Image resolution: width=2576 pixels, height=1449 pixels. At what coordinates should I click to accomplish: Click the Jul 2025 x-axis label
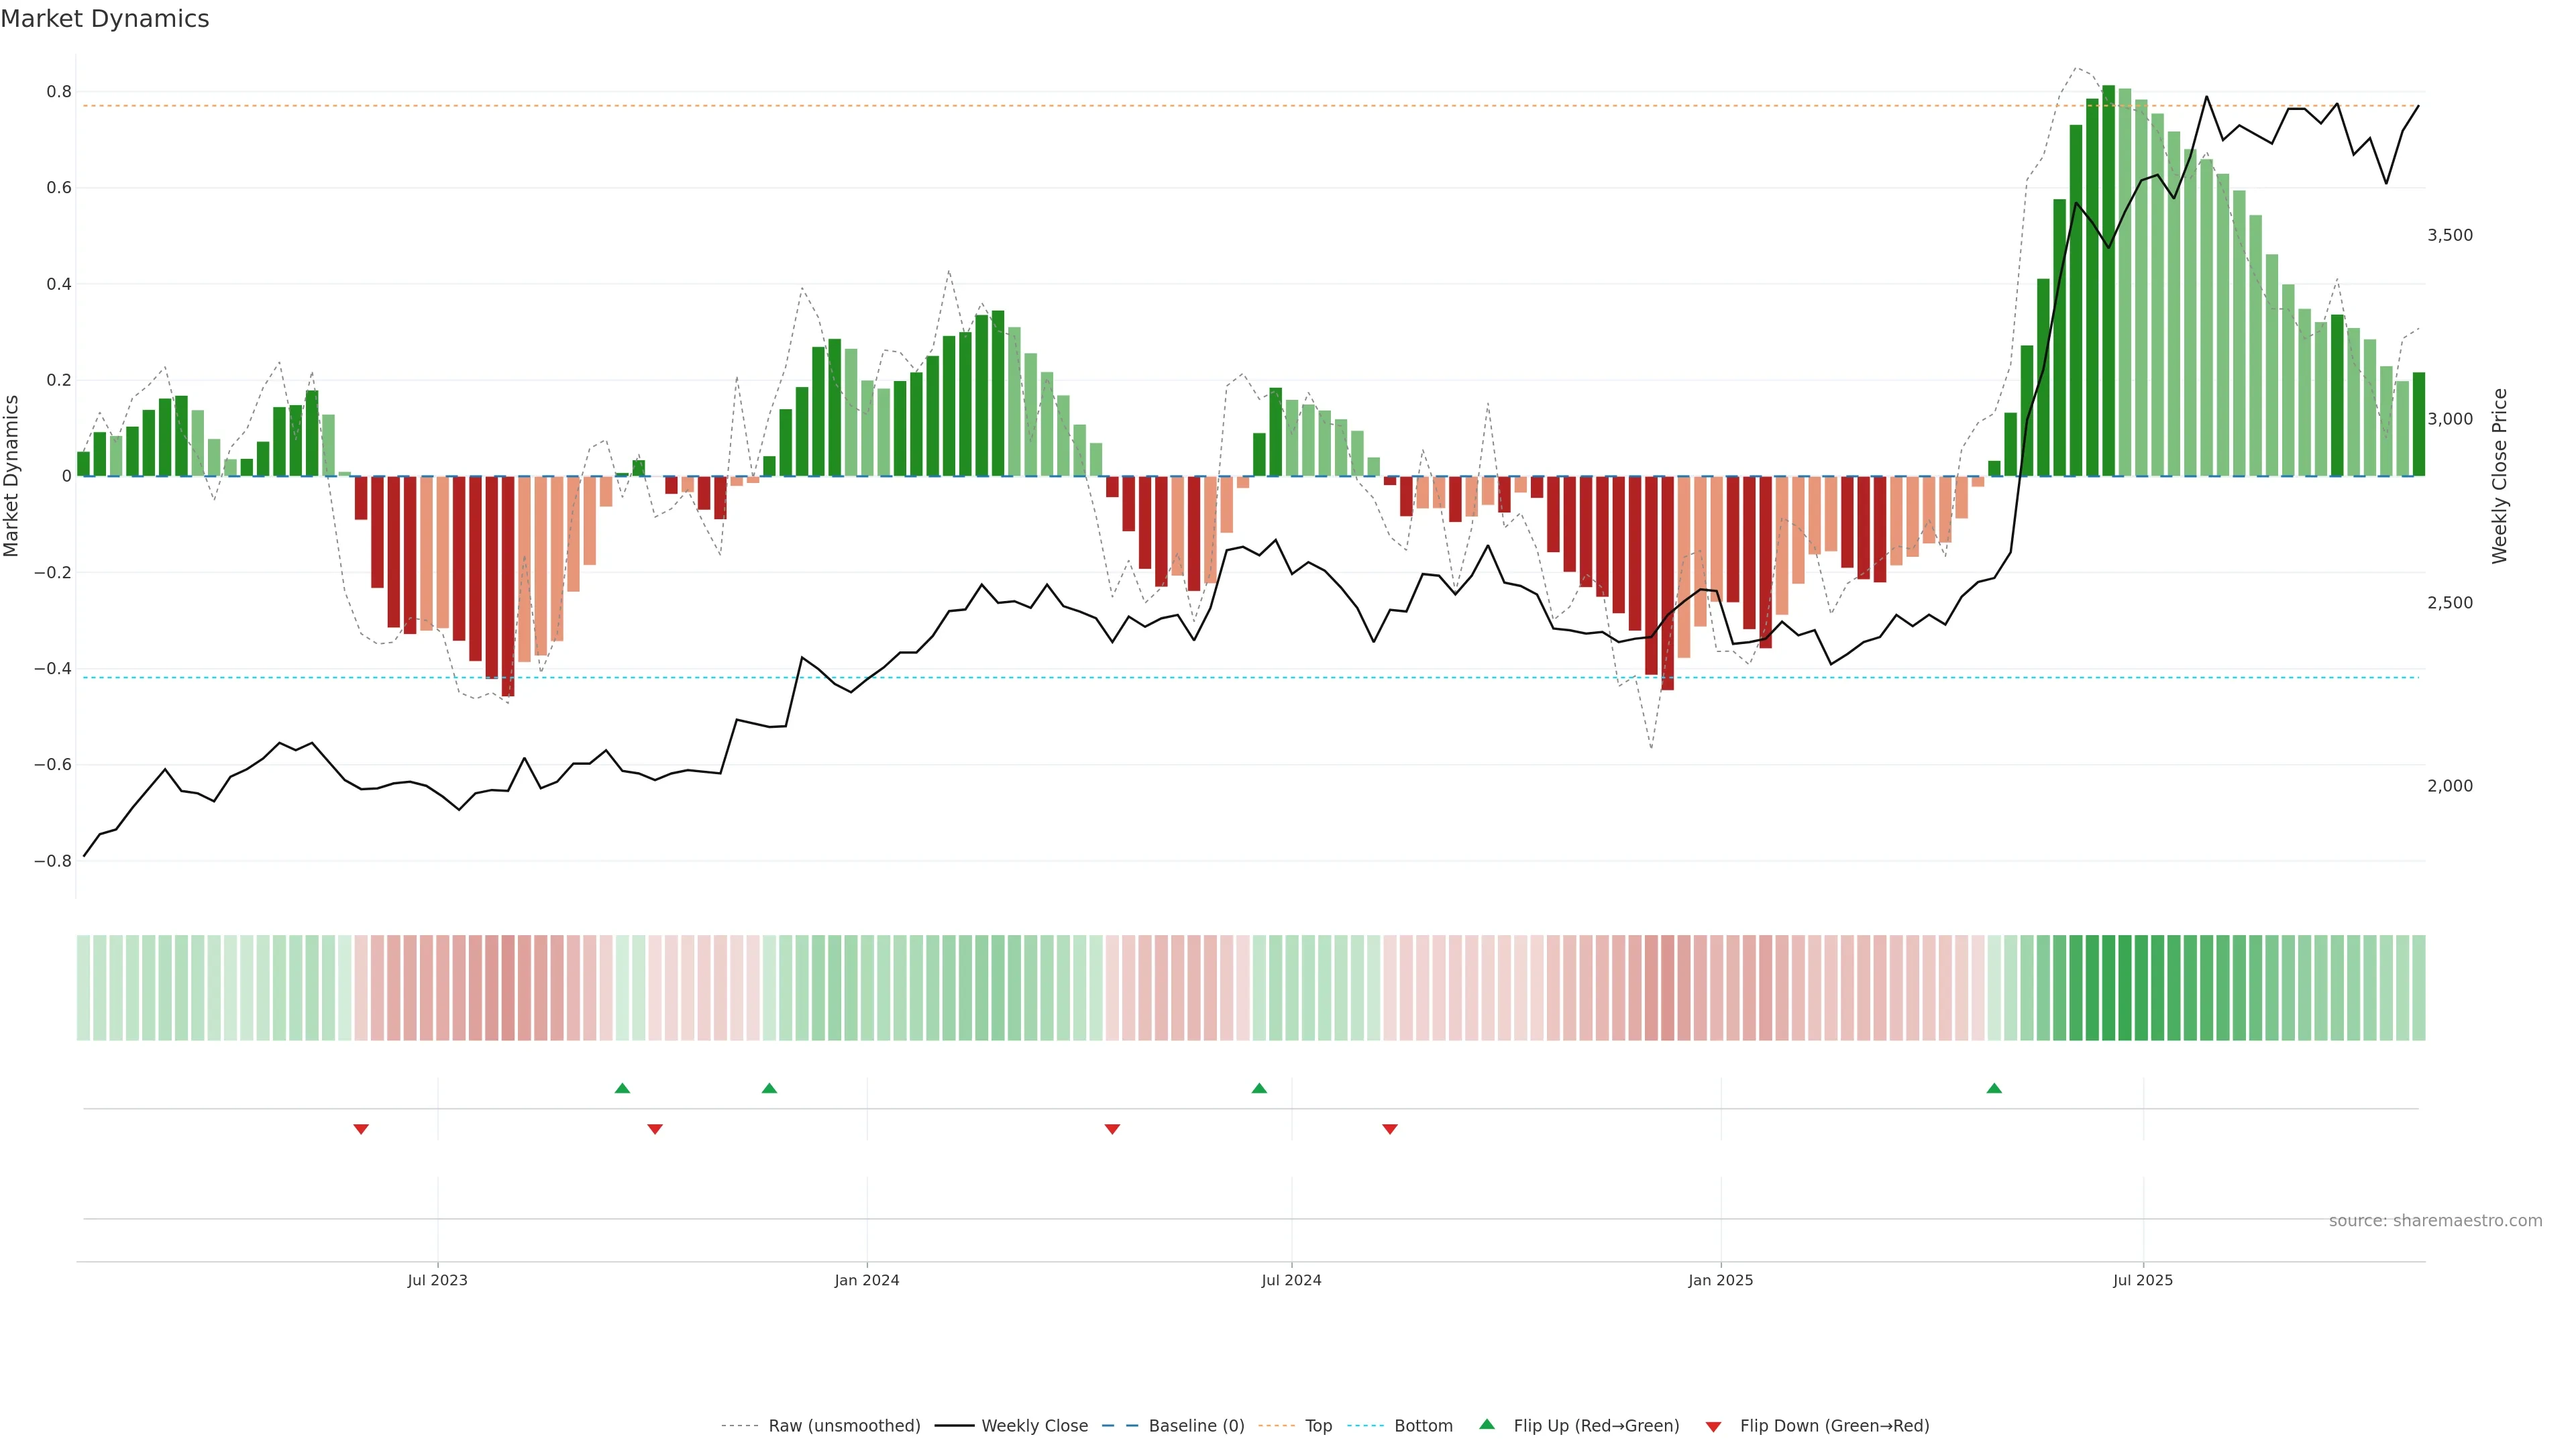2143,1280
